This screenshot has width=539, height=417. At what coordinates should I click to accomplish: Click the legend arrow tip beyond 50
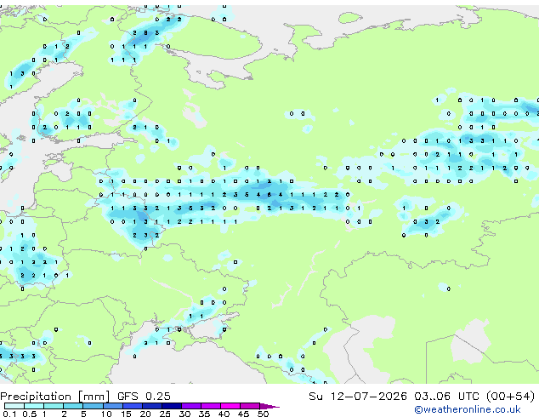pyautogui.click(x=269, y=406)
